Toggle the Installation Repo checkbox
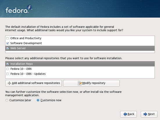This screenshot has width=160, height=120. (8, 64)
